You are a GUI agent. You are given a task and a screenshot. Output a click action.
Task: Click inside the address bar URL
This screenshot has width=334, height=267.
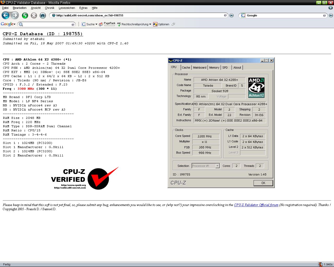[90, 15]
